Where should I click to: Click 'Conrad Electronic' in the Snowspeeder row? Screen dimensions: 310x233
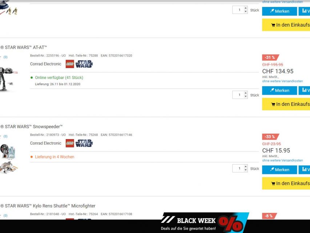pos(46,143)
